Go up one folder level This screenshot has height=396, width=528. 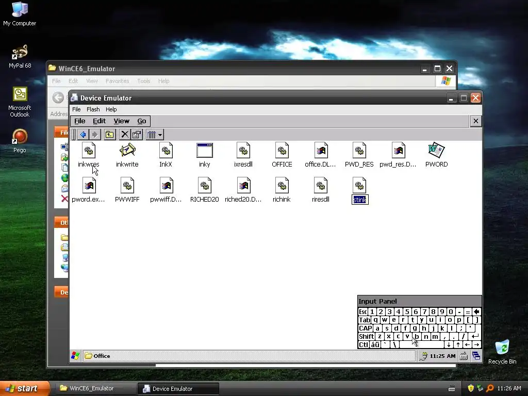[110, 135]
